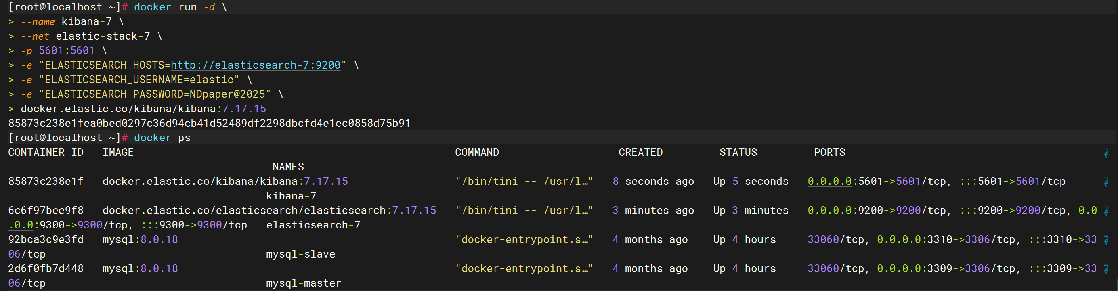1118x291 pixels.
Task: Click "ELASTICSEARCH_PASSWORD=NDpaper@2025" text
Action: coord(155,94)
